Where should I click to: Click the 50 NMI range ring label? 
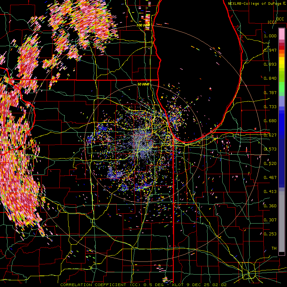[143, 84]
